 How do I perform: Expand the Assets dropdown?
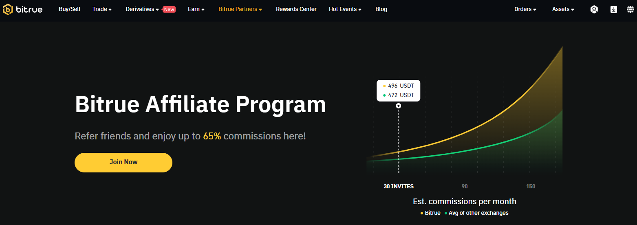pyautogui.click(x=563, y=9)
